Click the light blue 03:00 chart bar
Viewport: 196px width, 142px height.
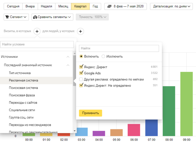tap(82, 132)
